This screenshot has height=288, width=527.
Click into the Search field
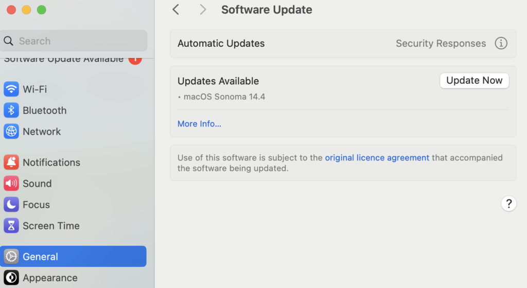tap(77, 41)
